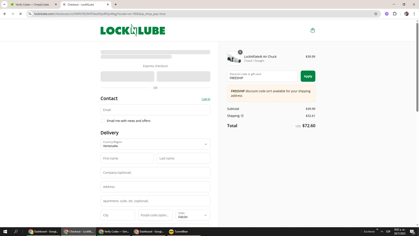Open the first Dashboard Google taskbar window
The height and width of the screenshot is (236, 419).
(x=43, y=232)
